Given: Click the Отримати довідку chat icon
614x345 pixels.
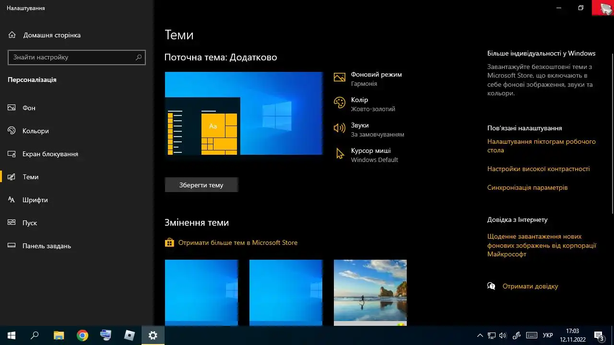Looking at the screenshot, I should [491, 286].
